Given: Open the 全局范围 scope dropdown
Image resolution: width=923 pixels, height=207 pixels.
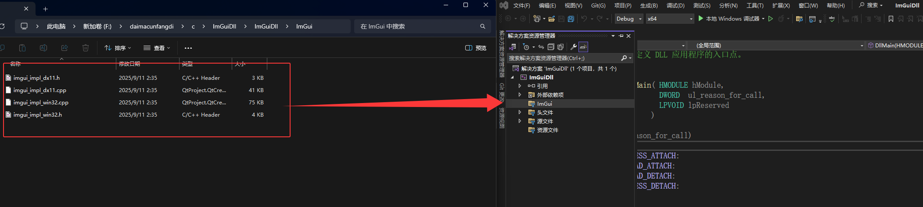Looking at the screenshot, I should coord(776,45).
